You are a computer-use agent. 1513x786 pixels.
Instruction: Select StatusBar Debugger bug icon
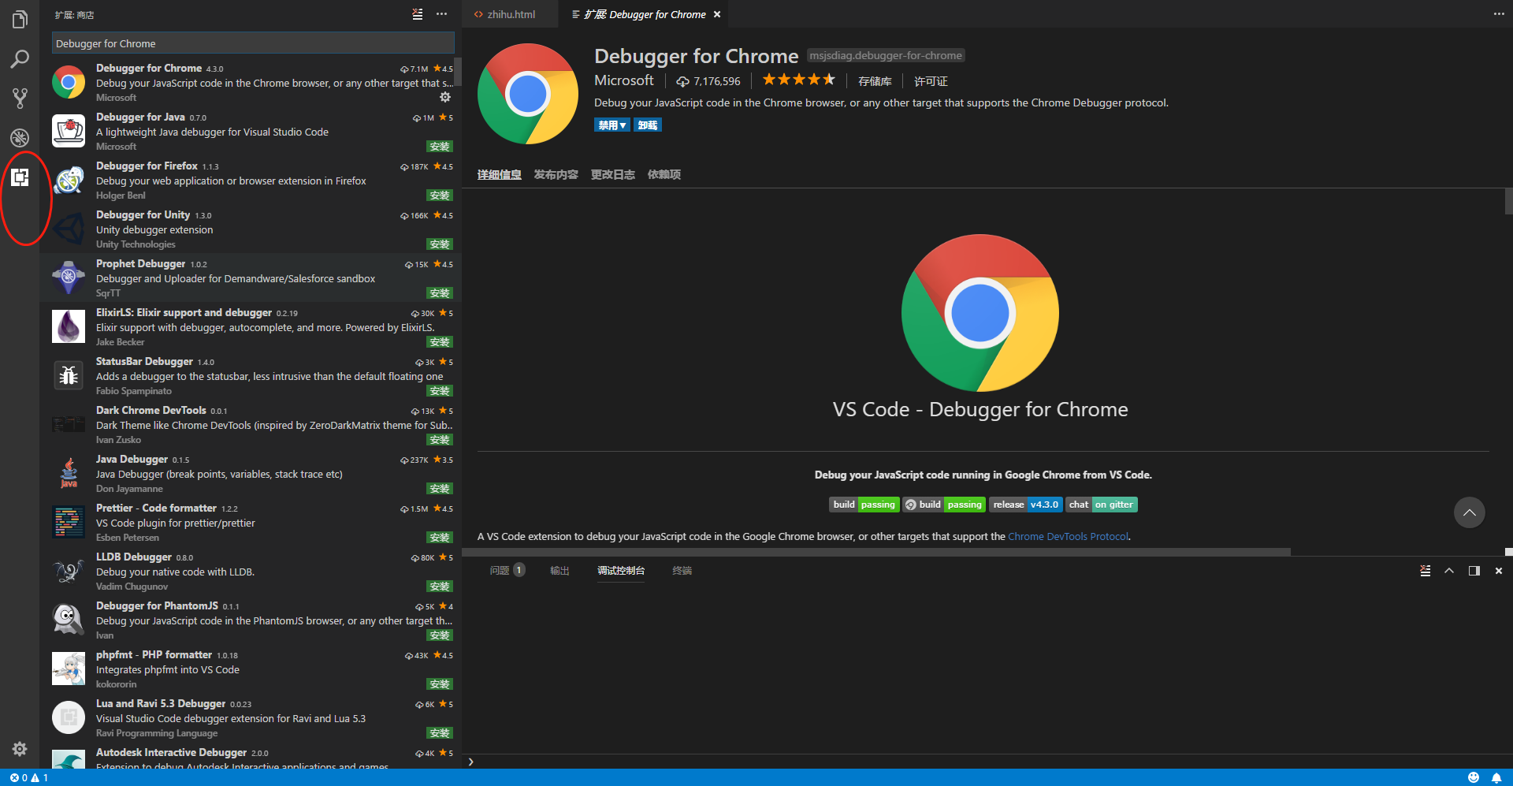69,375
